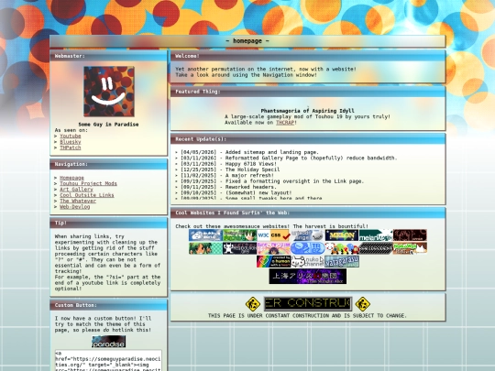This screenshot has height=371, width=495.
Task: Click 'Some Guy in Paradise' name text
Action: pos(108,125)
